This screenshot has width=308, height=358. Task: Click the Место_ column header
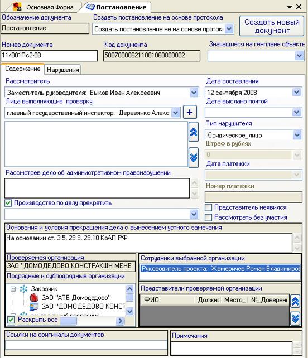[x=234, y=300]
